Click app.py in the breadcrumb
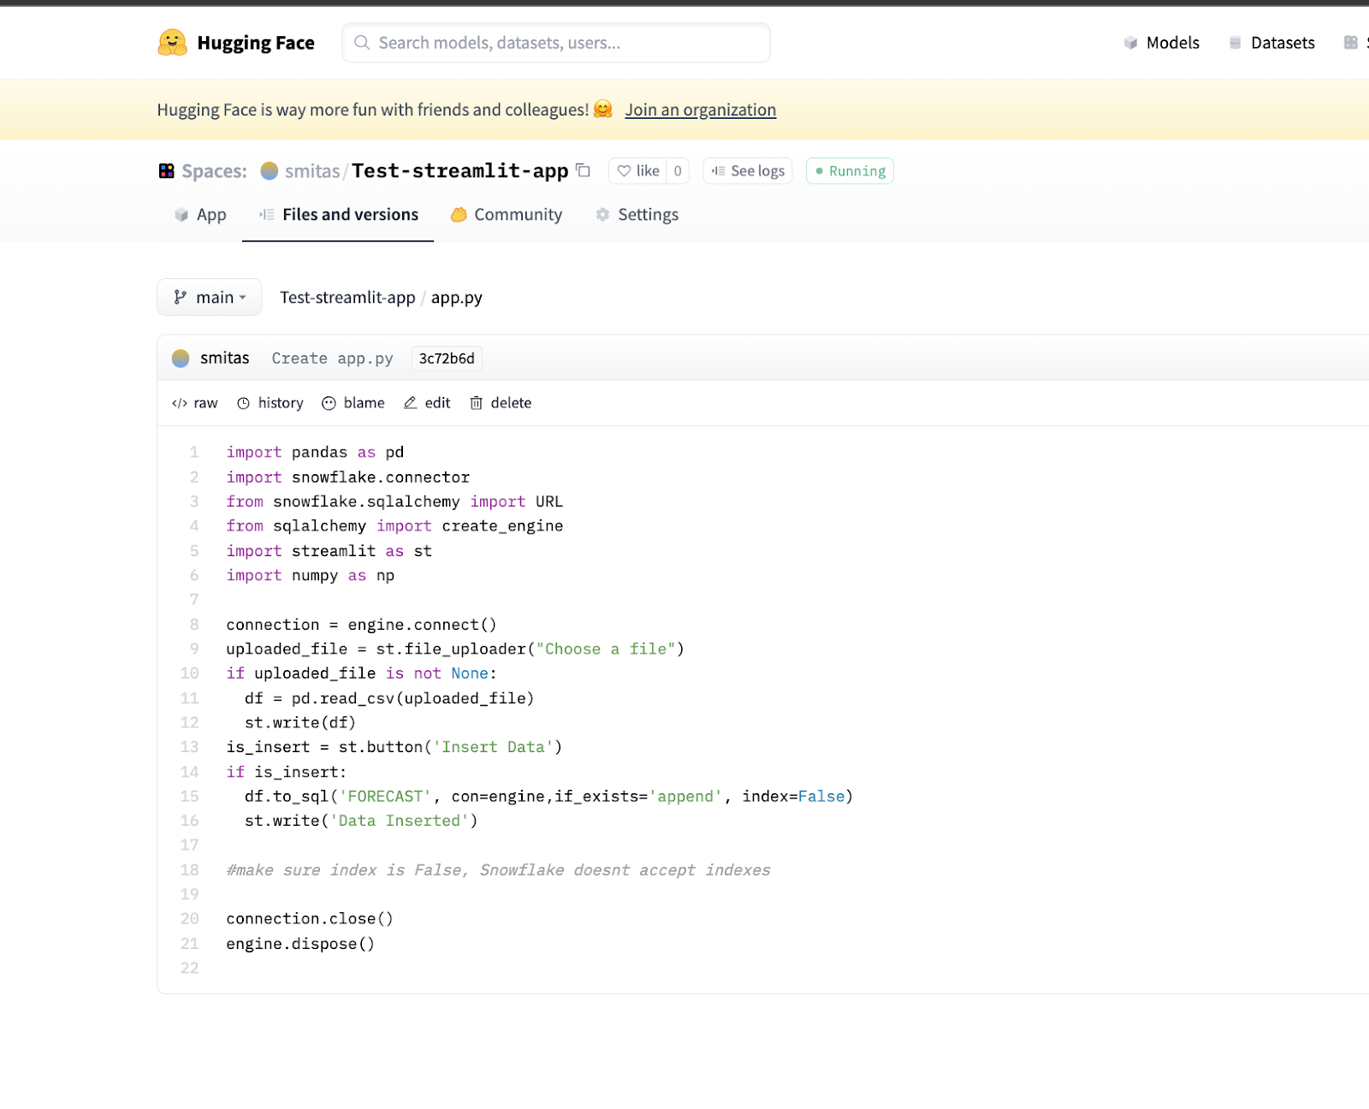The width and height of the screenshot is (1369, 1109). pyautogui.click(x=457, y=298)
